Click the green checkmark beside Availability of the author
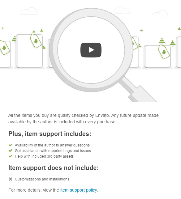181x199 pixels. tap(11, 145)
